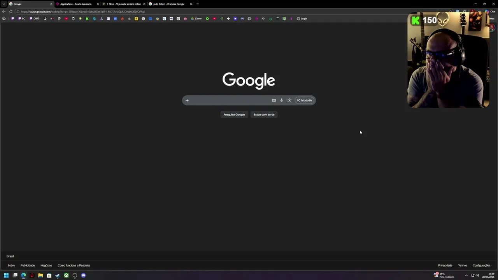Open File Explorer from taskbar
The height and width of the screenshot is (280, 498).
(40, 275)
